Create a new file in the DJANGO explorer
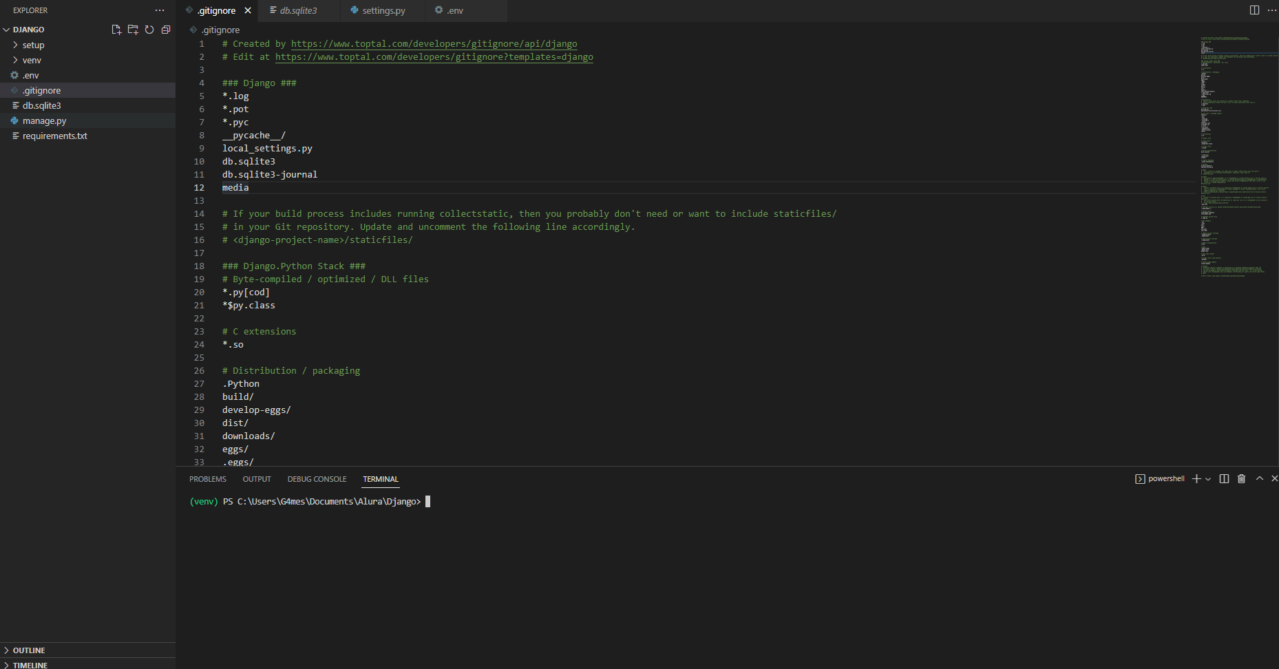The image size is (1279, 669). pyautogui.click(x=116, y=30)
